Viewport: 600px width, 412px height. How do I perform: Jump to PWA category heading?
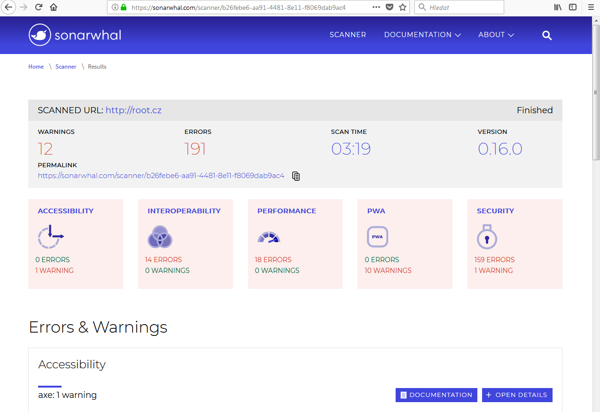376,211
